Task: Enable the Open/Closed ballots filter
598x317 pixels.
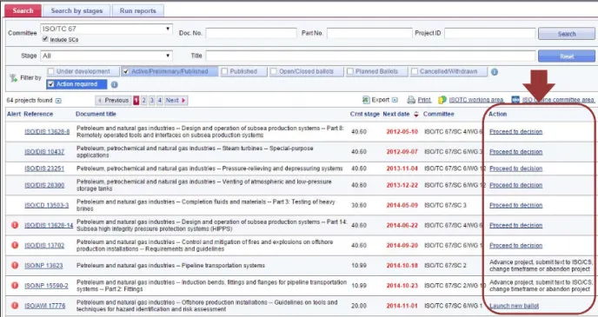Action: [274, 71]
